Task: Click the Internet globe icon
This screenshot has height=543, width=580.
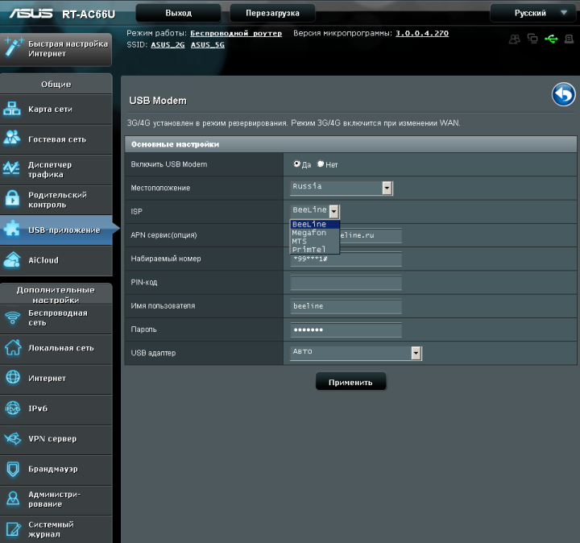Action: 13,377
